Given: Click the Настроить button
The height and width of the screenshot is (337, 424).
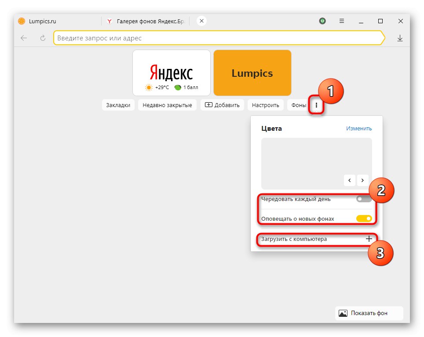Looking at the screenshot, I should 266,105.
